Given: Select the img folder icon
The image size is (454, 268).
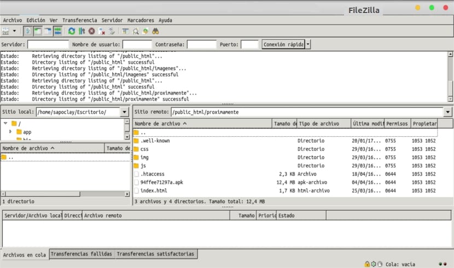Looking at the screenshot, I should tap(136, 158).
